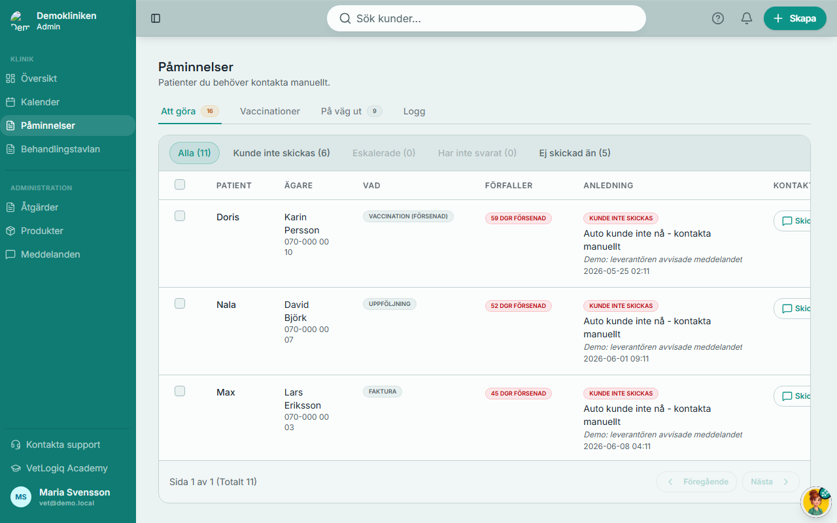Tick the checkbox for Nala row
Screen dimensions: 837x523
pos(180,303)
